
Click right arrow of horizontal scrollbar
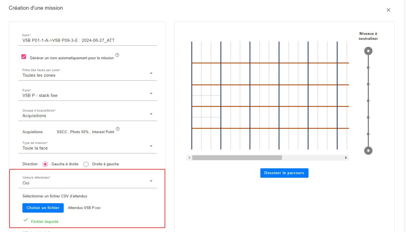point(346,158)
